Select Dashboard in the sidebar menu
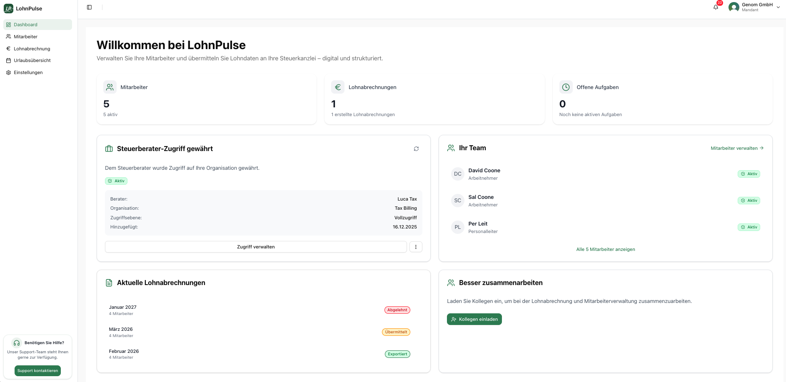The image size is (786, 382). [25, 25]
